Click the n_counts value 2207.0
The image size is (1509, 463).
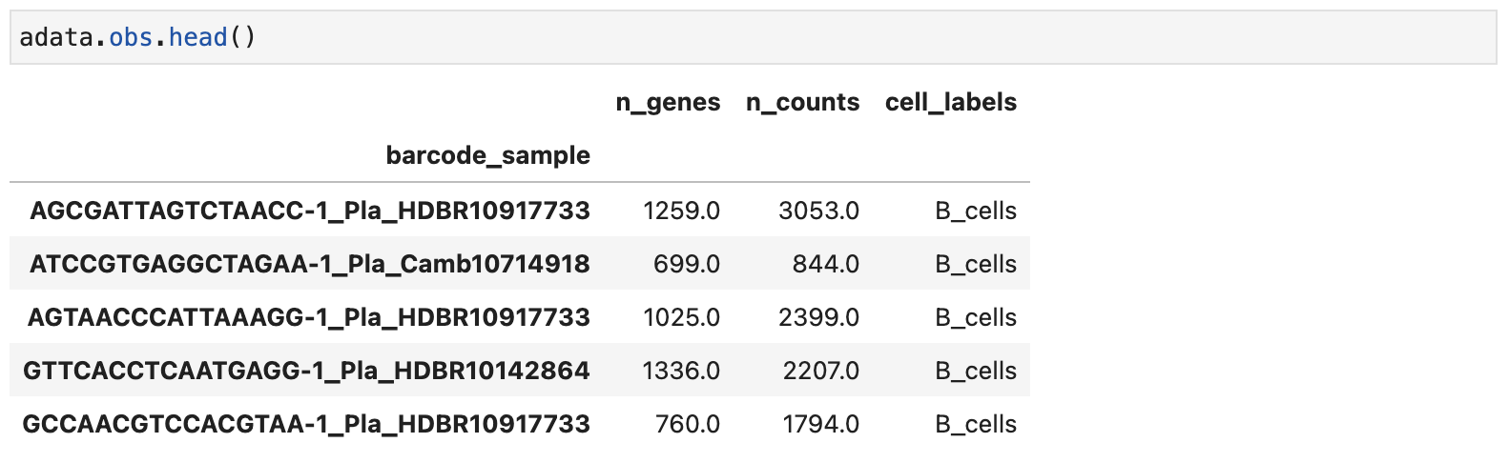point(821,371)
